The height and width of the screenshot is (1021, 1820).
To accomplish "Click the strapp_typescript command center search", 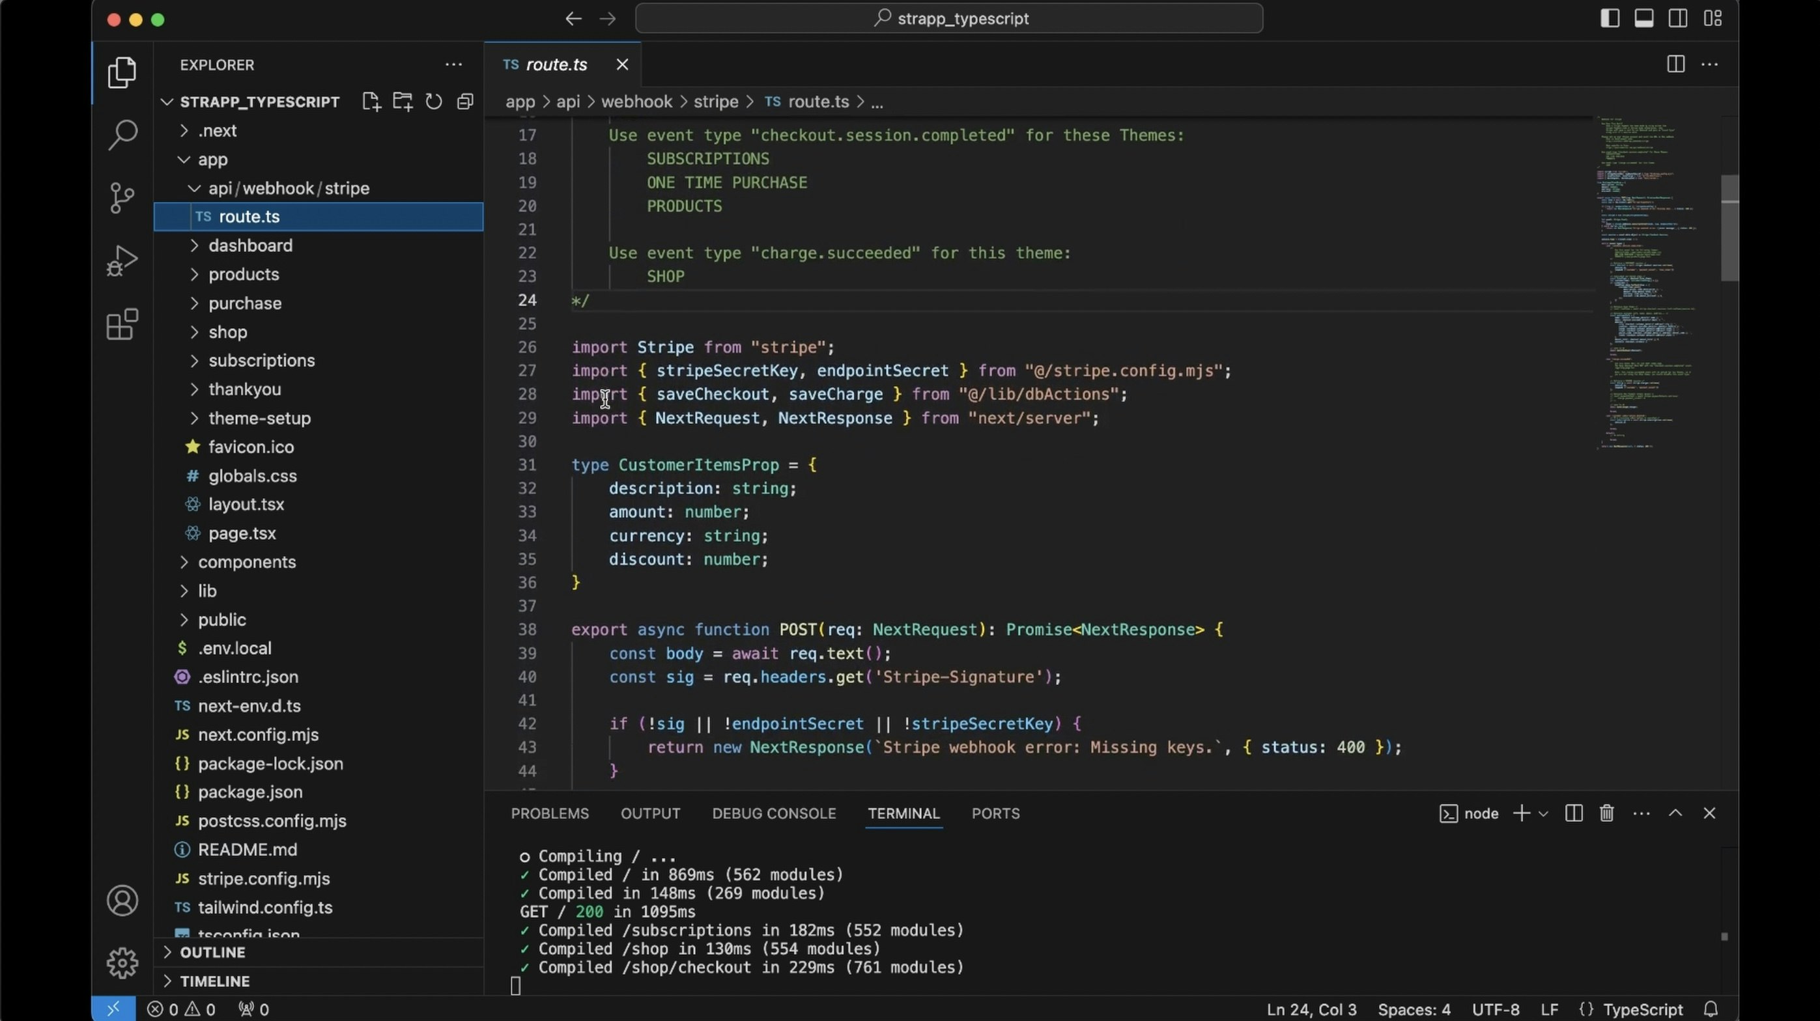I will 949,18.
